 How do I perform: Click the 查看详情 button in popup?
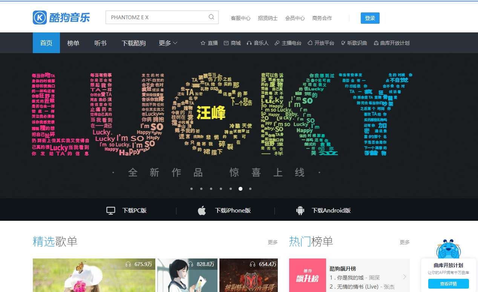[448, 284]
